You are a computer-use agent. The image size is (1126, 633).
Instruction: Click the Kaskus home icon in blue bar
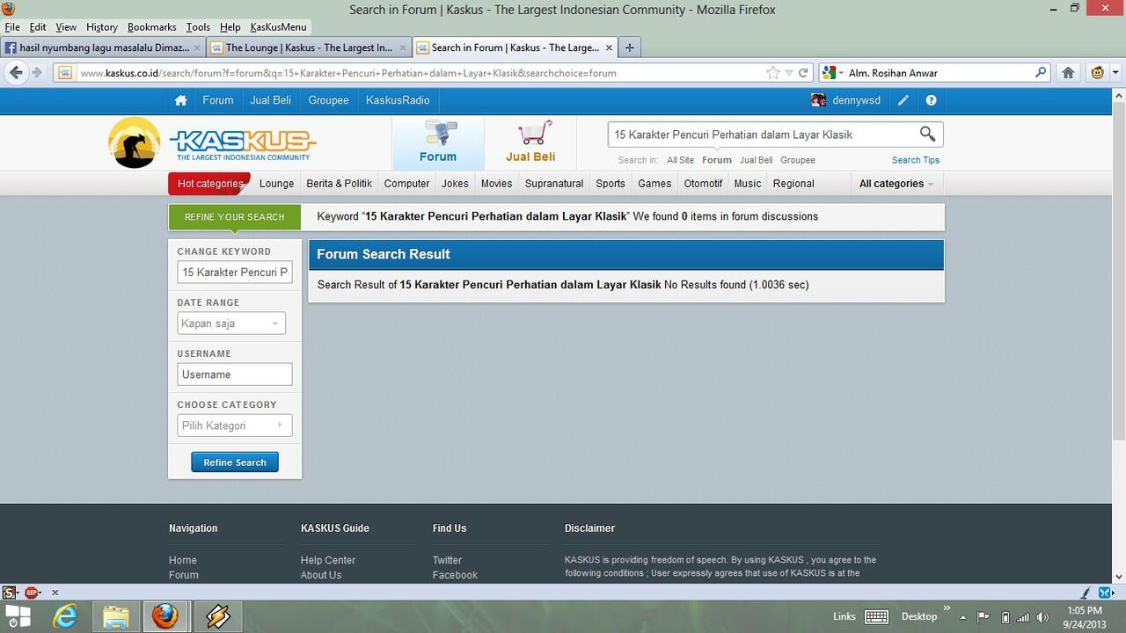point(180,100)
